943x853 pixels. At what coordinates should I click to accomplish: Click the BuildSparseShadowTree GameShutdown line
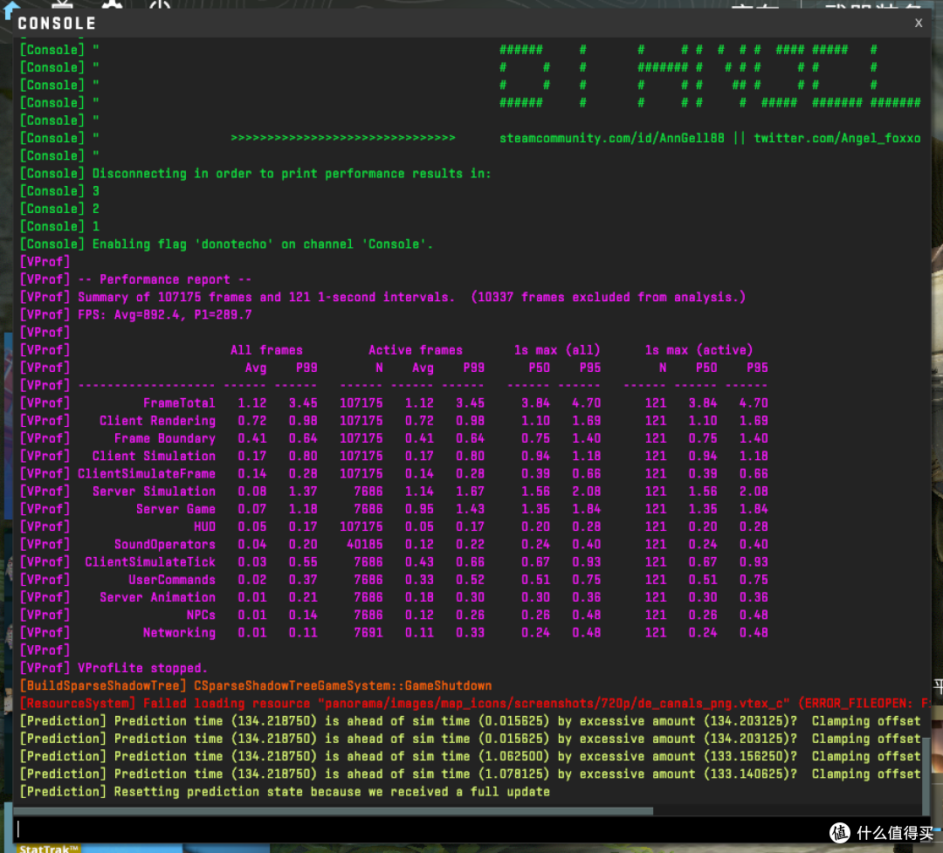[256, 686]
